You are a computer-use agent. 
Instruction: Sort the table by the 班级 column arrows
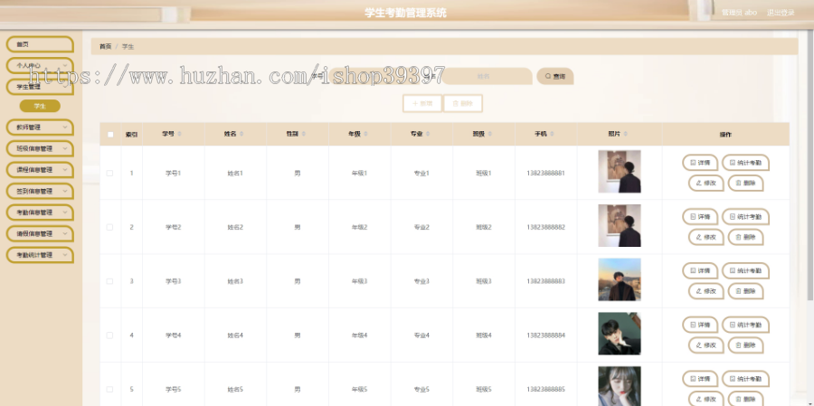tap(489, 134)
